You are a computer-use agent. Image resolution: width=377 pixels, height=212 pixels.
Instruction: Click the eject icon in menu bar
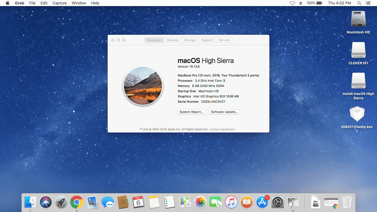pos(301,3)
